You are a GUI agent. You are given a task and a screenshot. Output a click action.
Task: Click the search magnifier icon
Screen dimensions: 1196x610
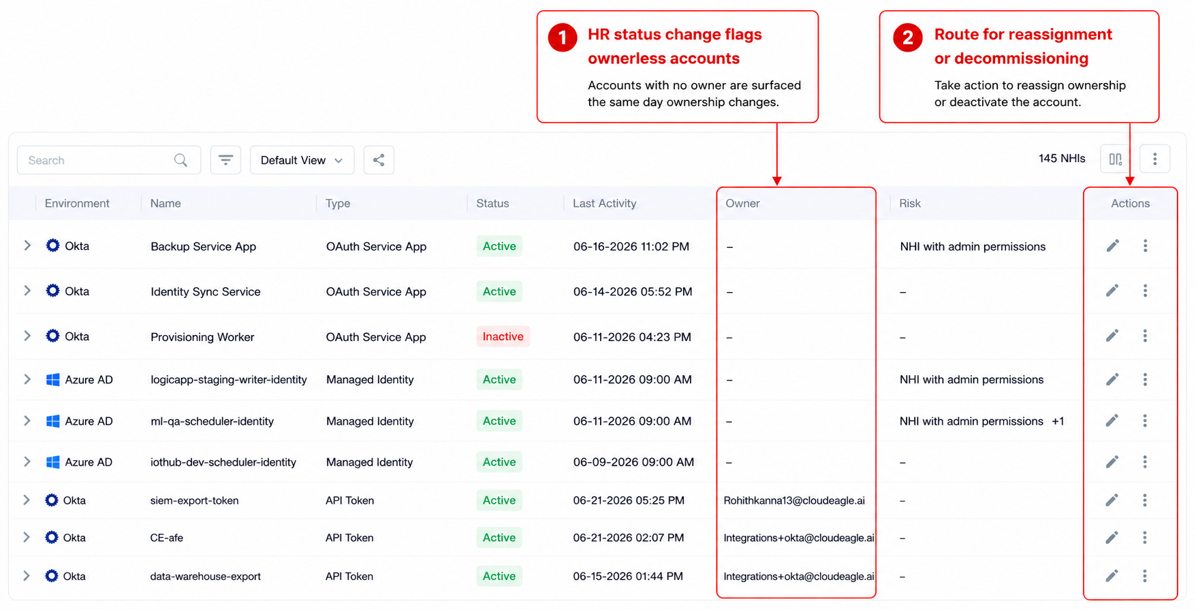tap(180, 160)
